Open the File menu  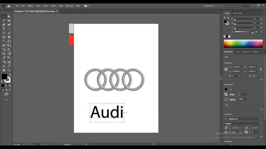pyautogui.click(x=17, y=6)
